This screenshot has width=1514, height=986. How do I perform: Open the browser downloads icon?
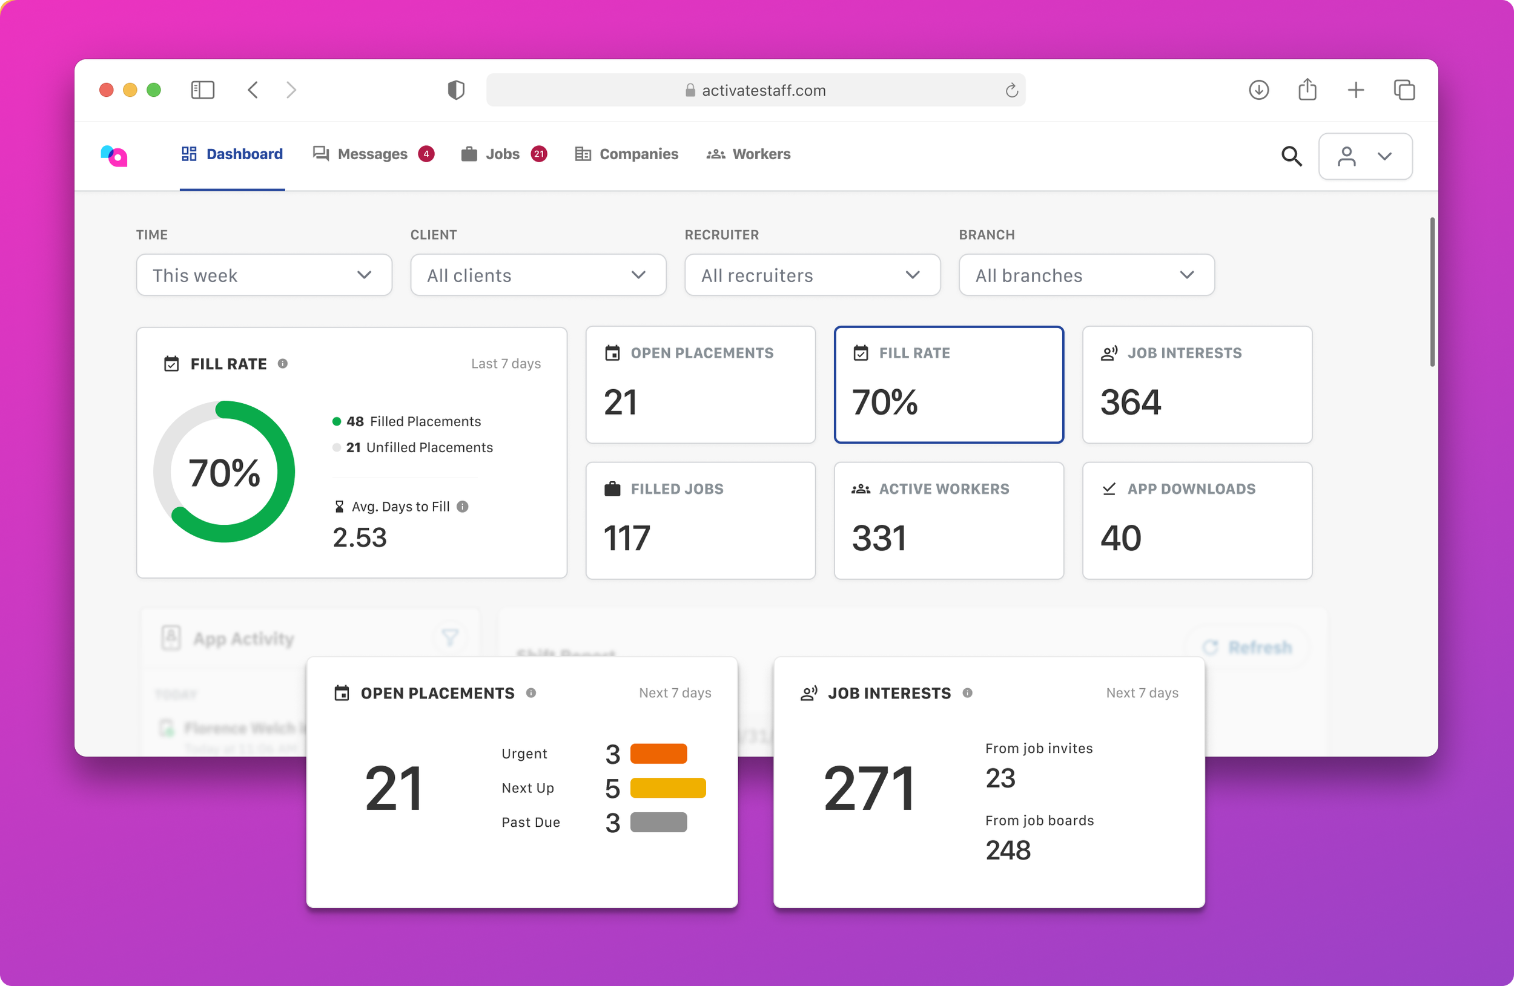tap(1258, 90)
